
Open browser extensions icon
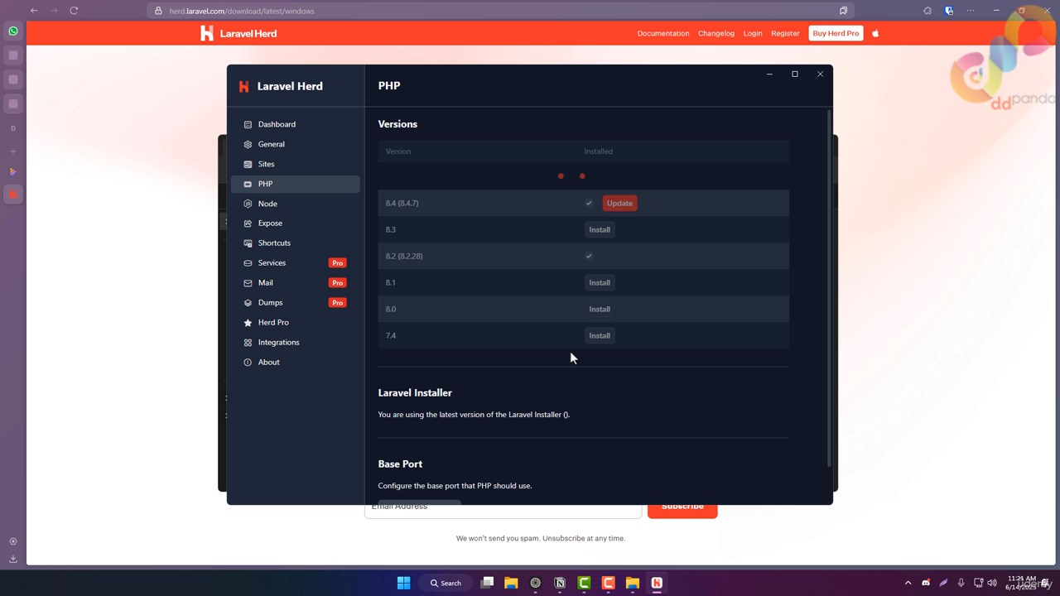pyautogui.click(x=927, y=11)
